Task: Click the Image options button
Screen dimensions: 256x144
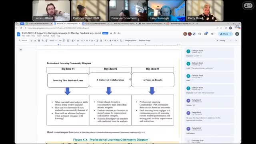Action: 131,40
